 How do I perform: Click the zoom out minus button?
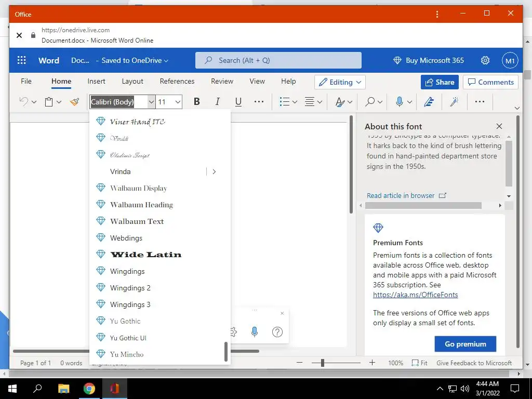[x=299, y=363]
